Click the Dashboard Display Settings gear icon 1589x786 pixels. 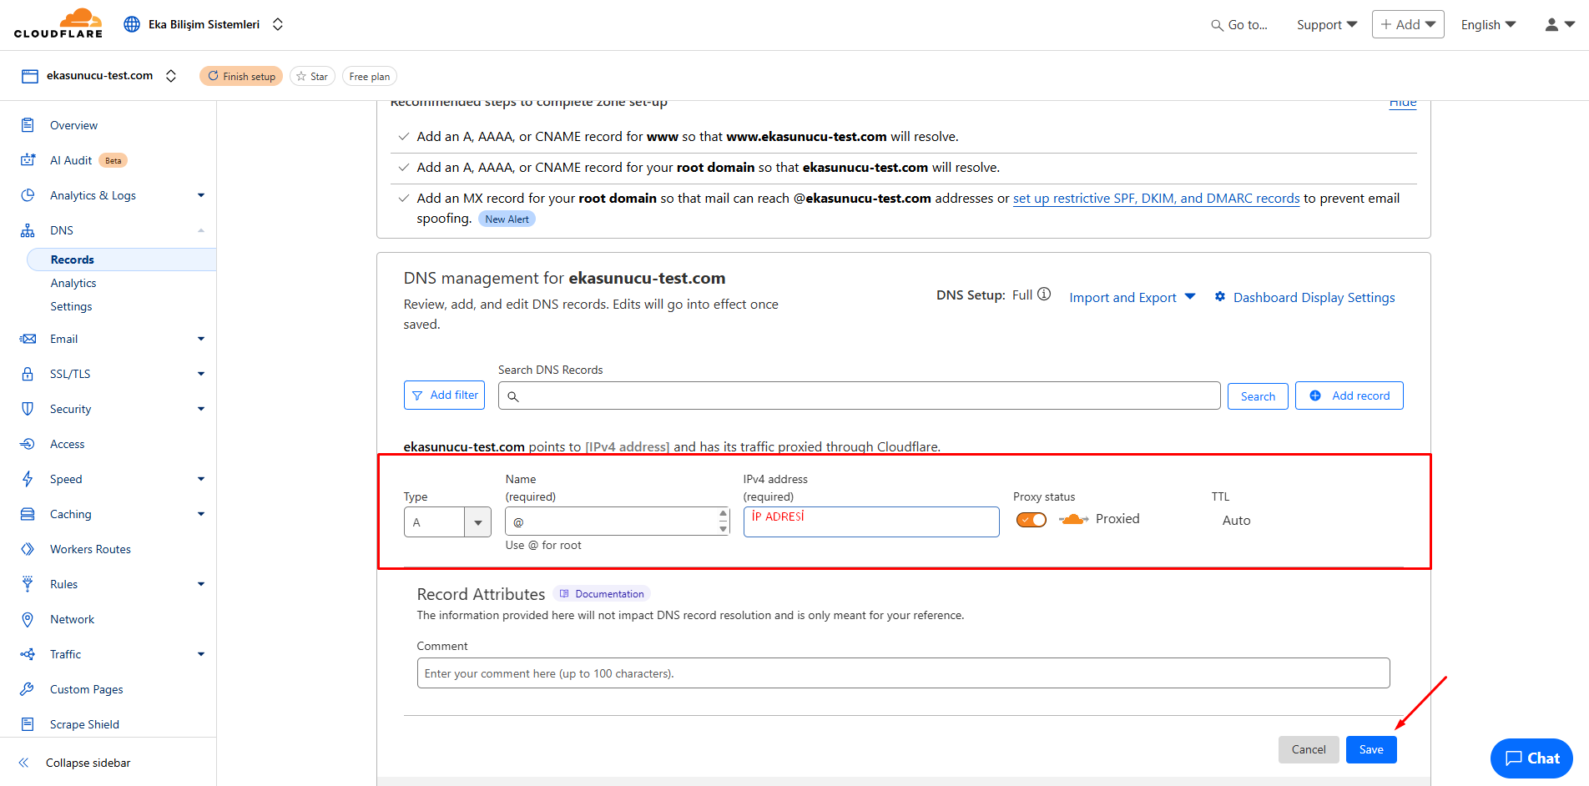click(1220, 297)
